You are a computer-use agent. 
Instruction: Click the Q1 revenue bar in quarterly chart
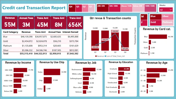pos(95,40)
